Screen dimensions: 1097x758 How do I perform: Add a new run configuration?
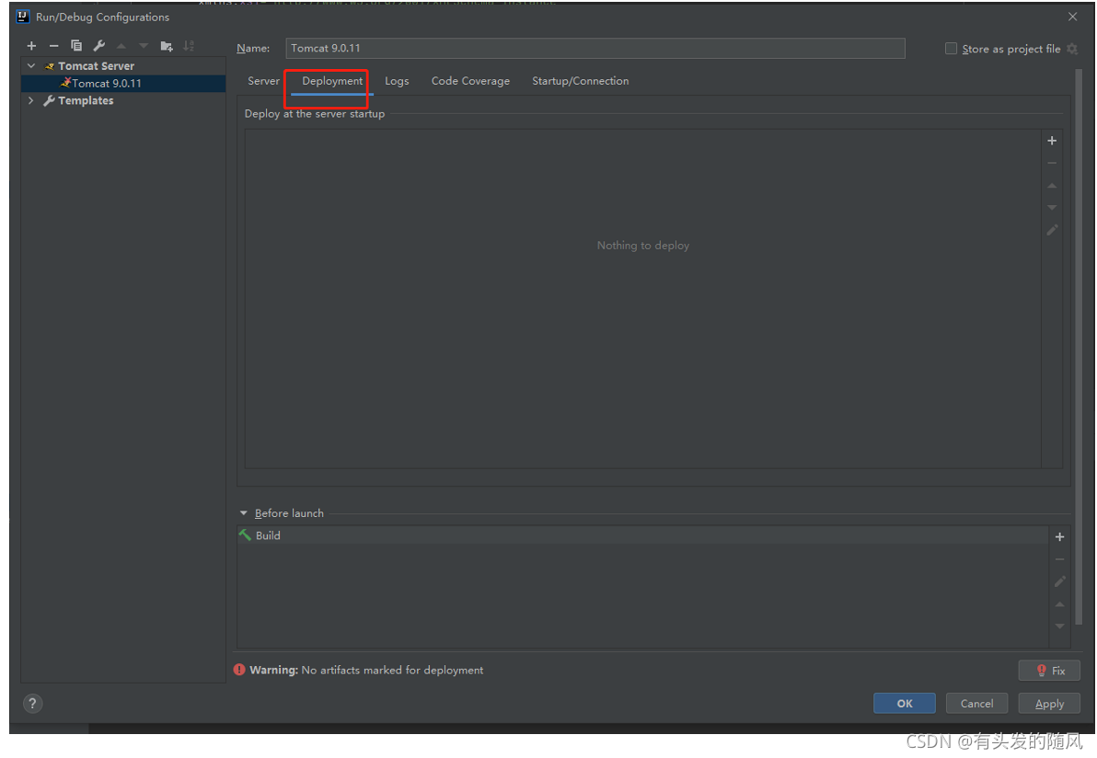coord(31,46)
